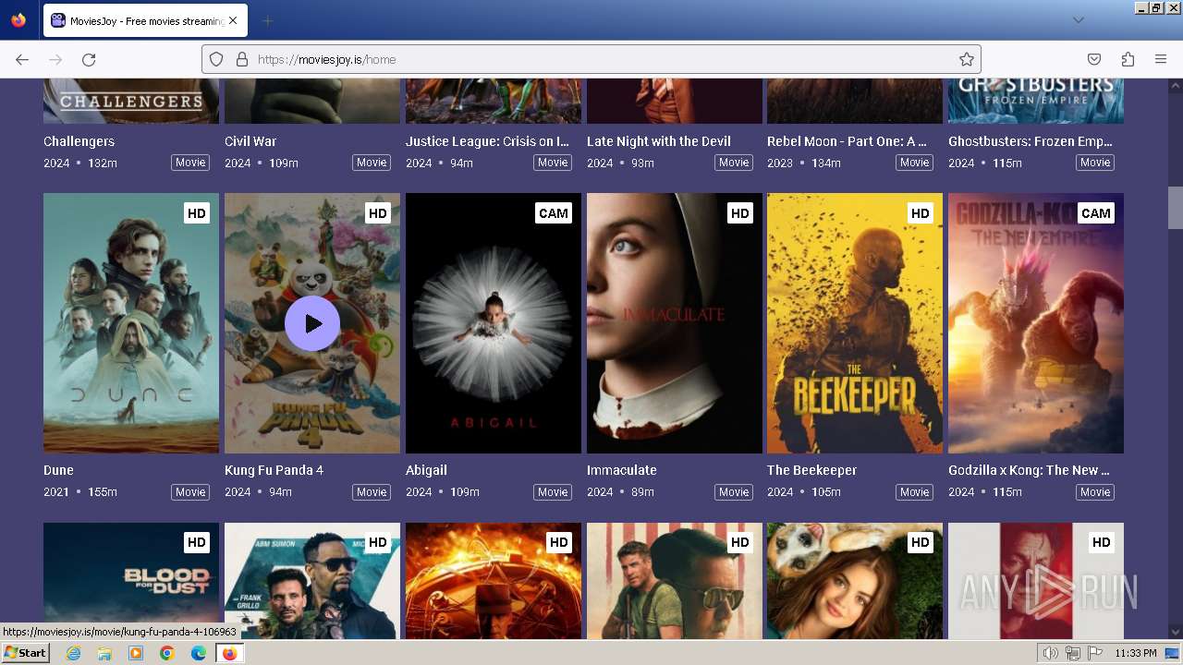
Task: Click the Civil War title link
Action: click(250, 141)
